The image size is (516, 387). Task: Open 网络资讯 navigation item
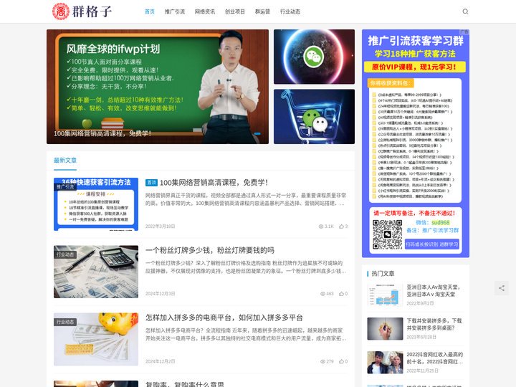click(205, 11)
